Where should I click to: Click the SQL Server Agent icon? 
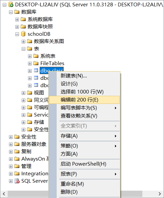point(17,181)
